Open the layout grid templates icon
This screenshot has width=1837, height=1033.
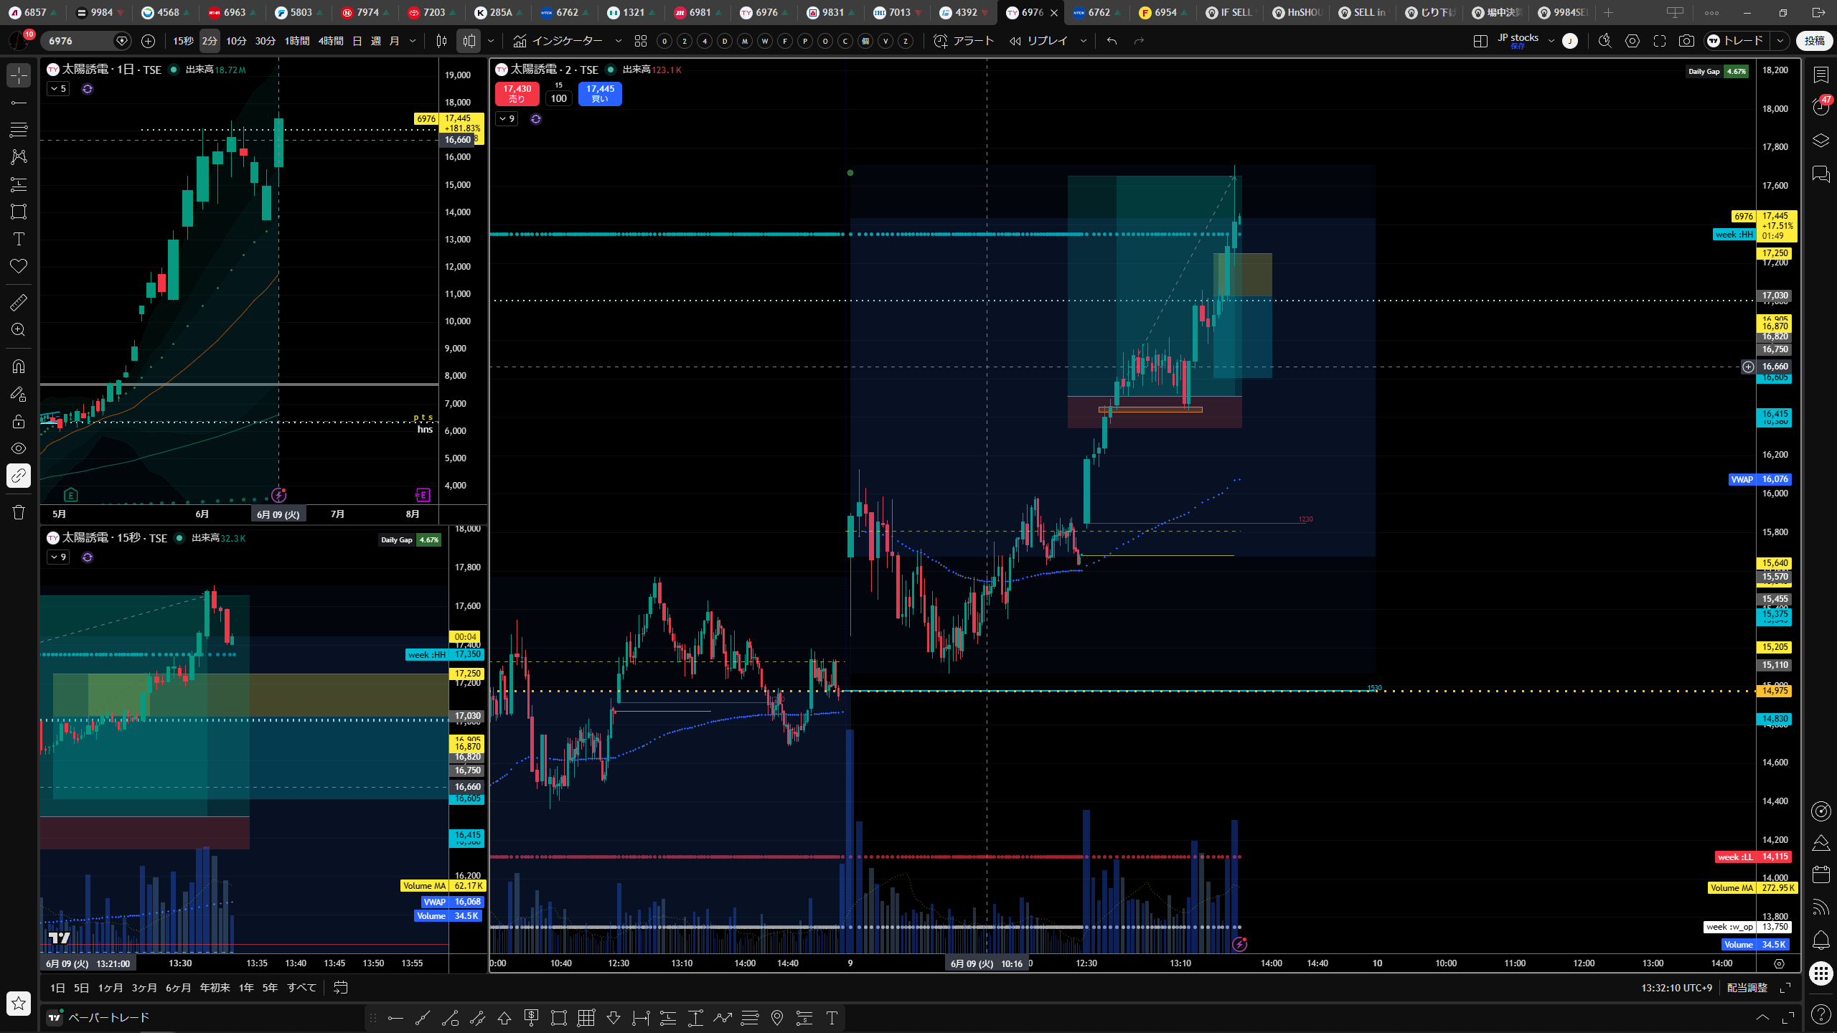tap(641, 41)
